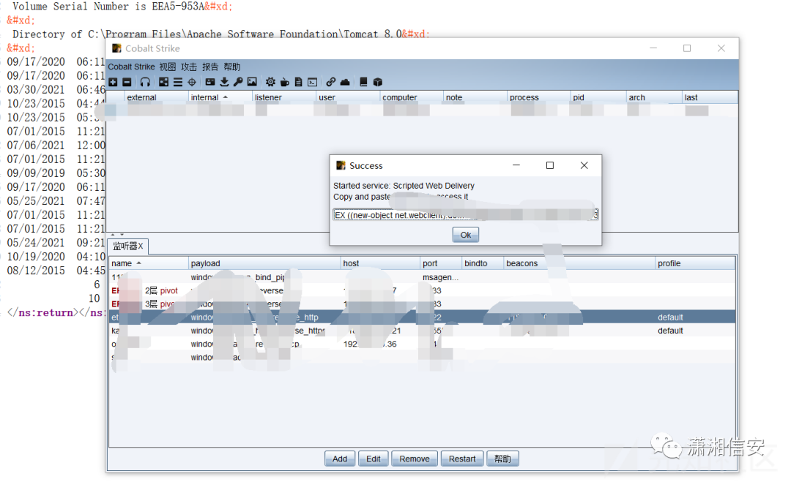
Task: Select the listener row with host ending .36
Action: 422,344
